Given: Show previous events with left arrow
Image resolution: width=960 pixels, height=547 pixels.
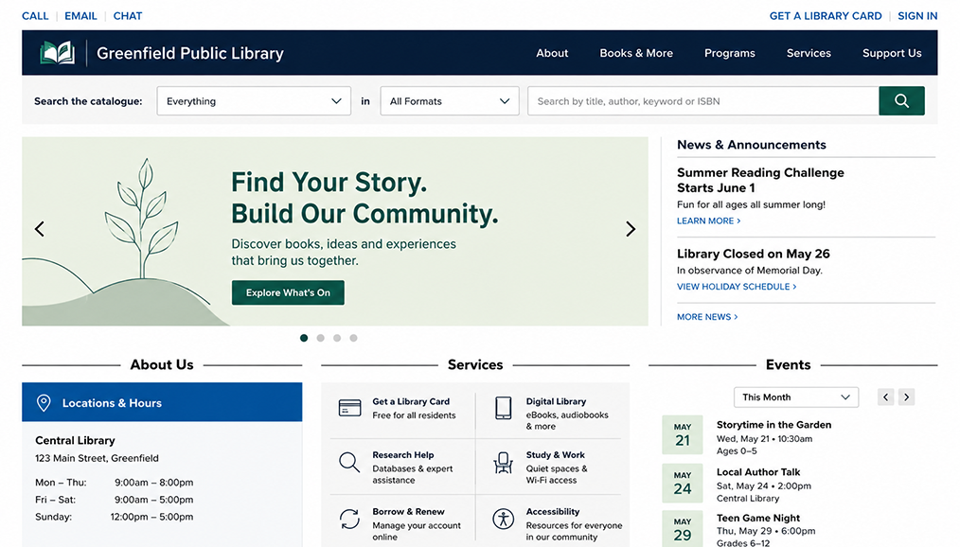Looking at the screenshot, I should pyautogui.click(x=885, y=397).
